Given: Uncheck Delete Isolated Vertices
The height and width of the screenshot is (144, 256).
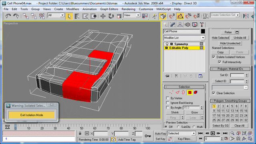Looking at the screenshot, I should 214,57.
